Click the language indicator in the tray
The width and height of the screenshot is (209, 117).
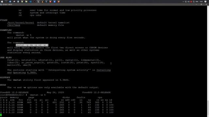[197, 2]
